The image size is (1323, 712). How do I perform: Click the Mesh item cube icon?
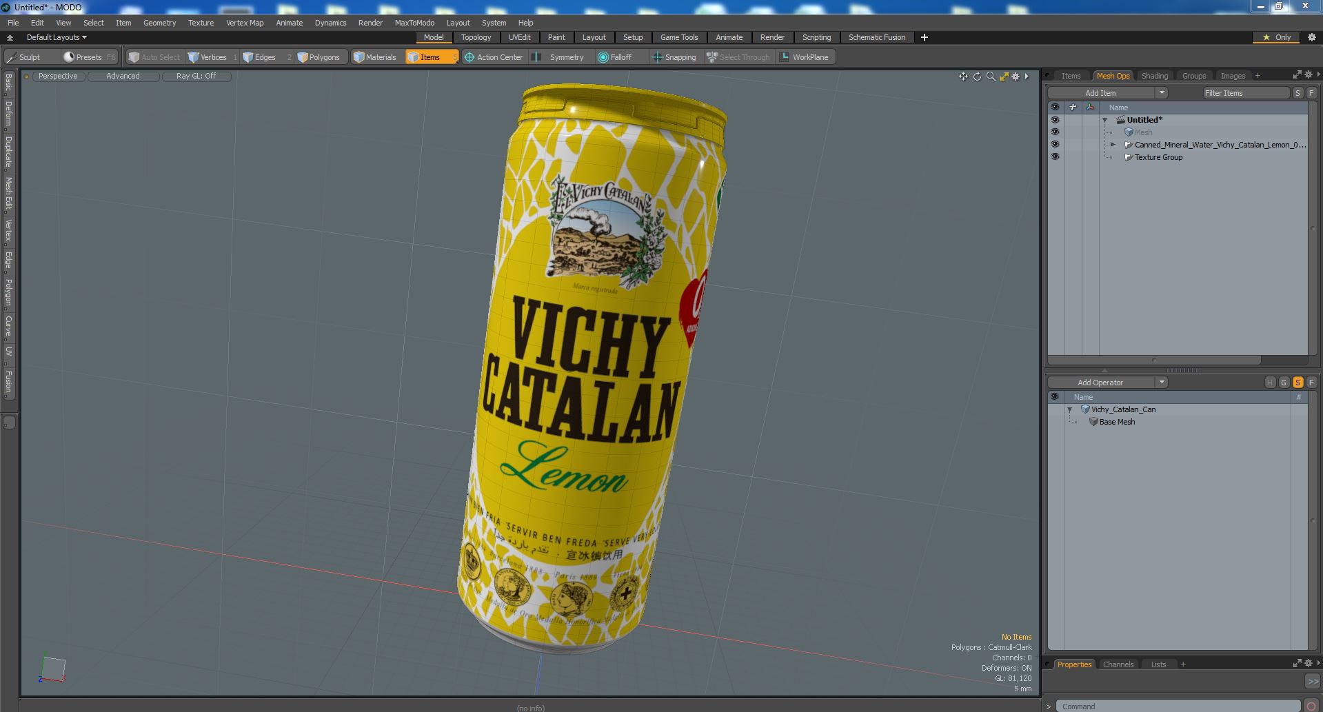click(1129, 132)
